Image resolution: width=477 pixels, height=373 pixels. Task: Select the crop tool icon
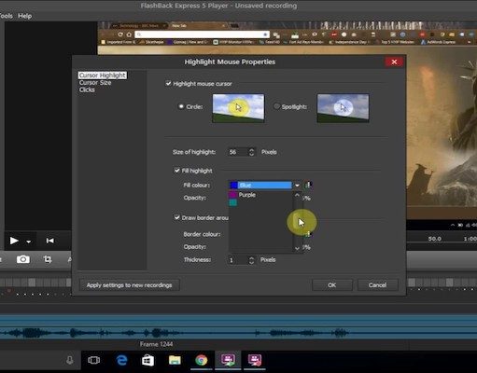(48, 259)
